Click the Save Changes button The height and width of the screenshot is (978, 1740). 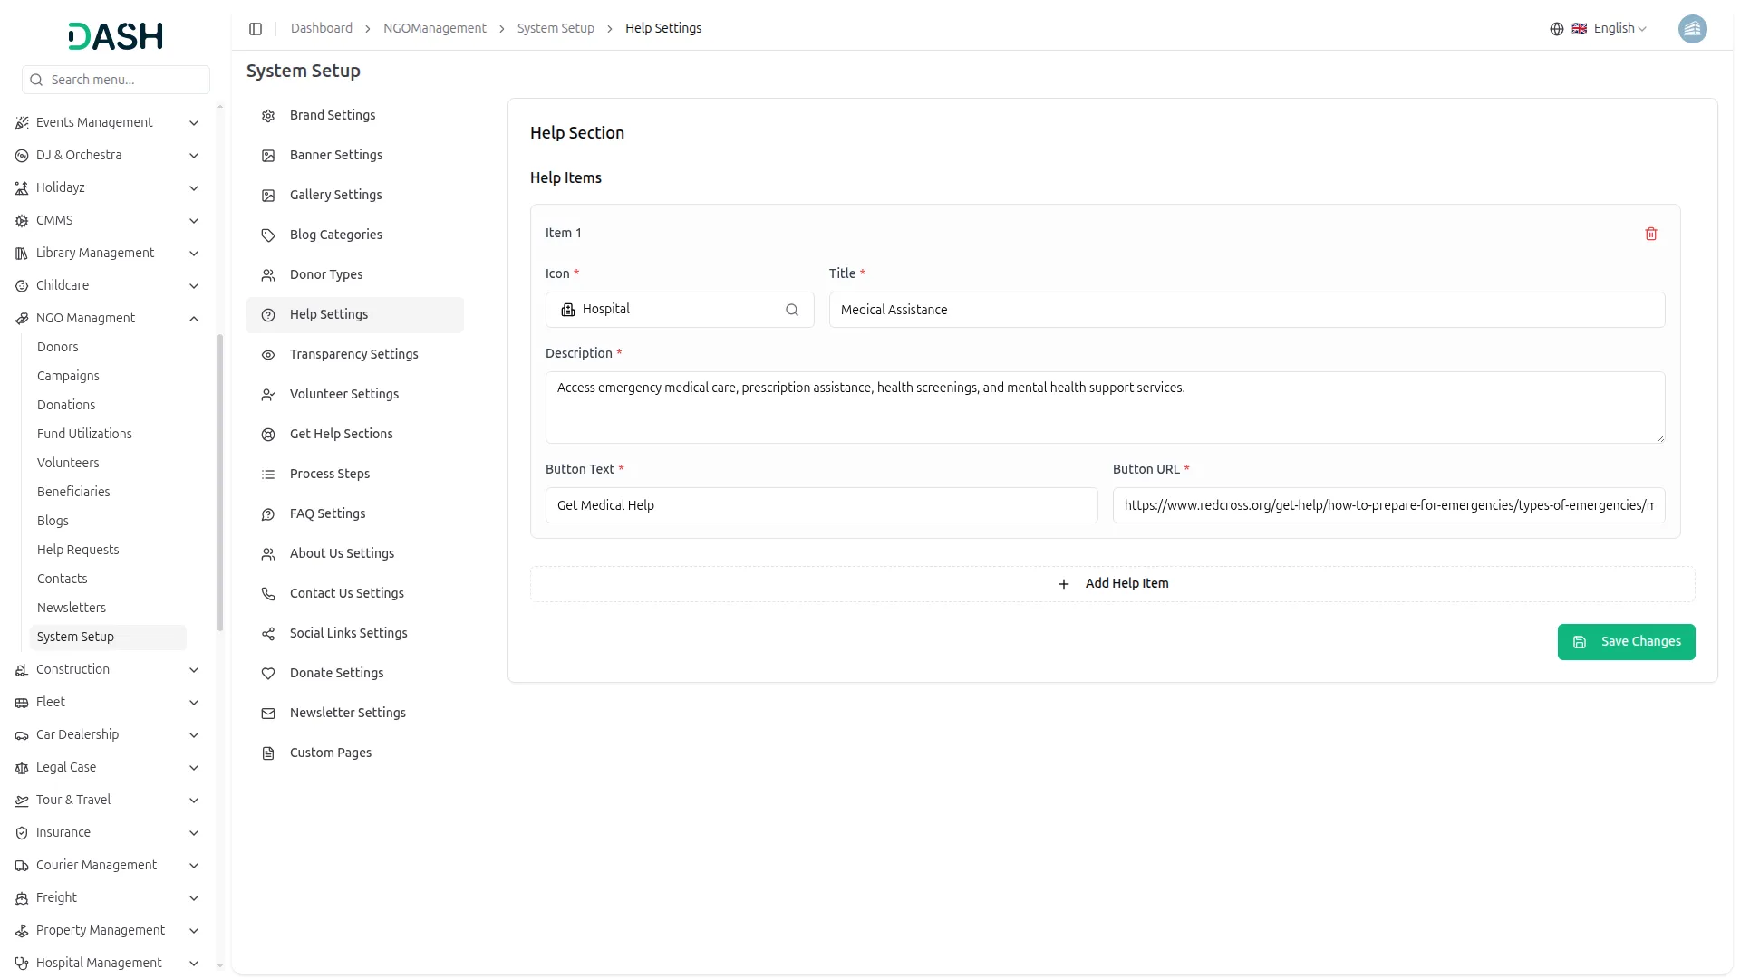pyautogui.click(x=1625, y=642)
